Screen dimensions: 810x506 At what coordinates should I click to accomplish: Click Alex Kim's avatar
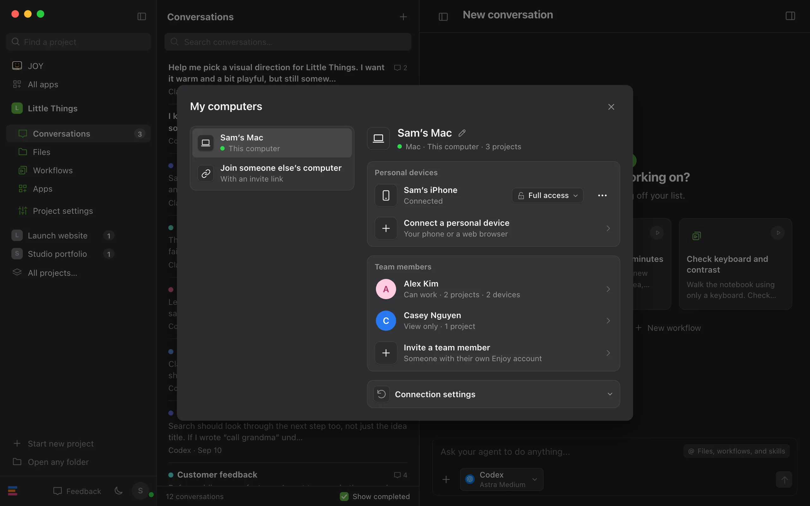pos(386,289)
